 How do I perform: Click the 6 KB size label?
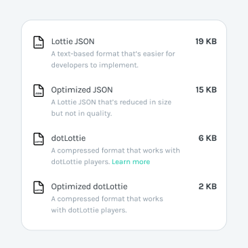207,138
